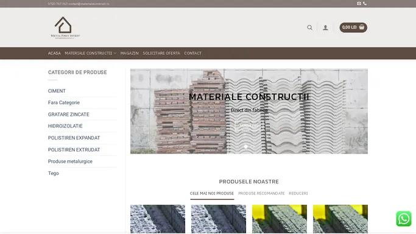Select the CIMENT category
Viewport: 416px width, 234px height.
[x=57, y=91]
